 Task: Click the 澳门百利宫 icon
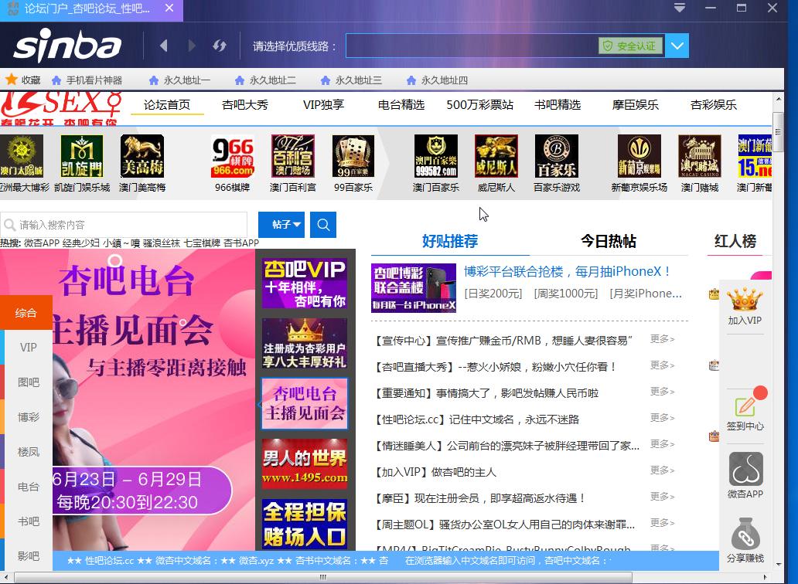tap(292, 156)
